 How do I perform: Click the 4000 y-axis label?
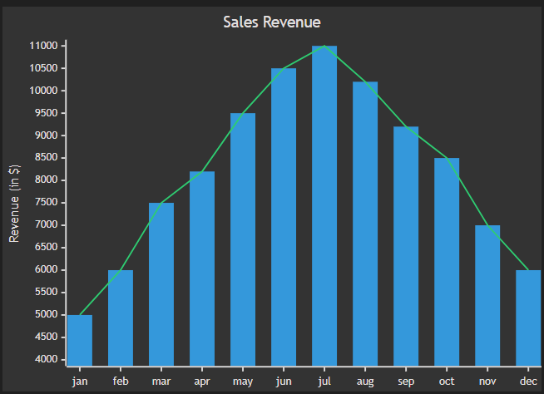click(x=46, y=359)
